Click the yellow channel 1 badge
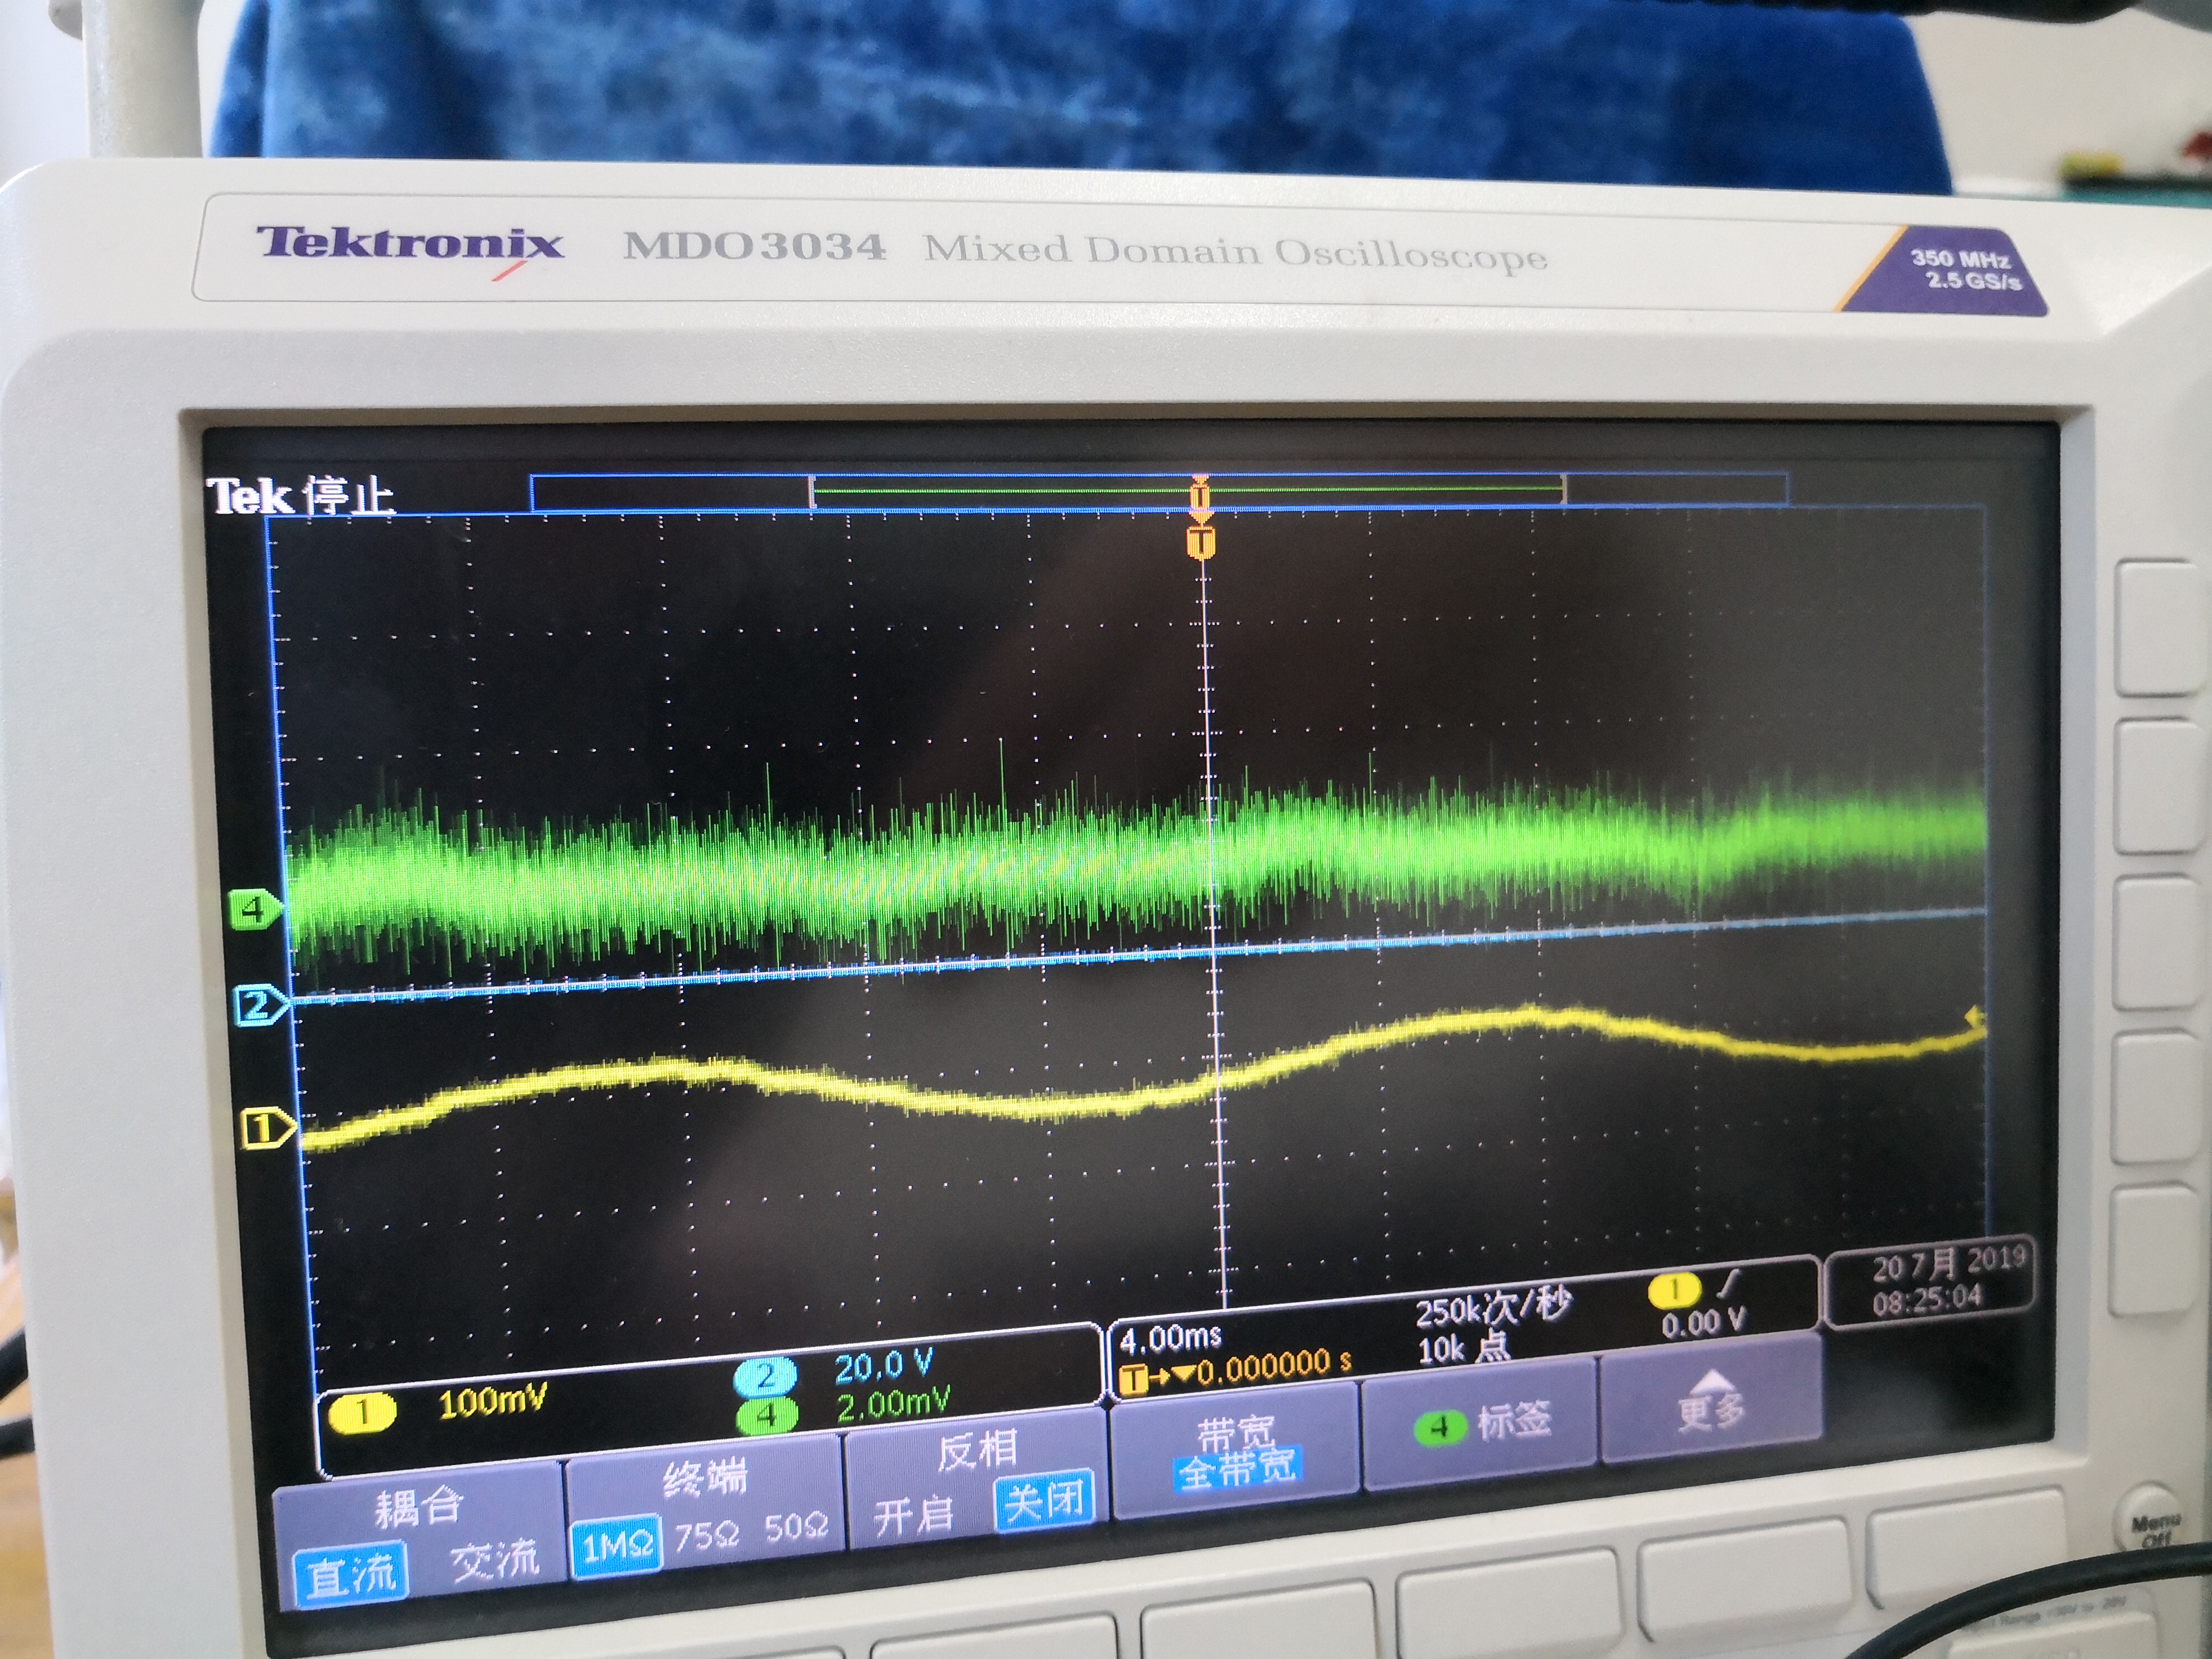 [x=363, y=1412]
